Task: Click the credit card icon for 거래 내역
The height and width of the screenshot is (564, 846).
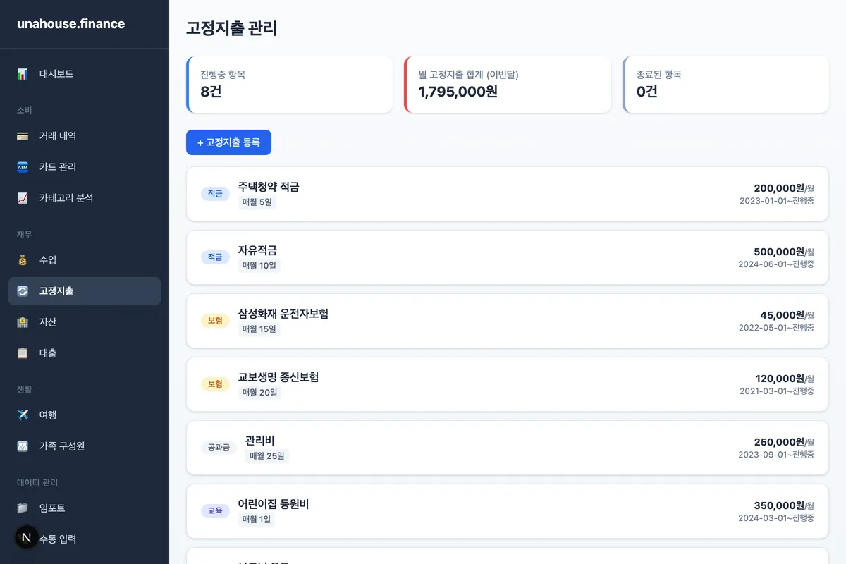Action: 23,136
